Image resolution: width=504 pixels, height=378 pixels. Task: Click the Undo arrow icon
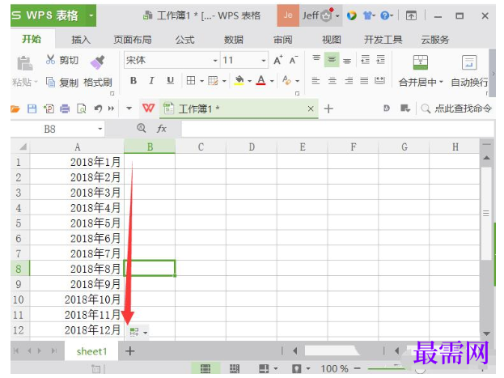click(98, 109)
